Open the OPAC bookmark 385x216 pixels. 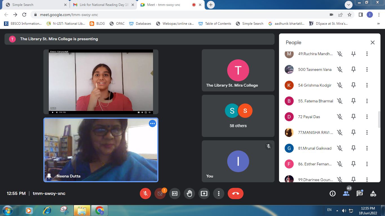point(117,24)
